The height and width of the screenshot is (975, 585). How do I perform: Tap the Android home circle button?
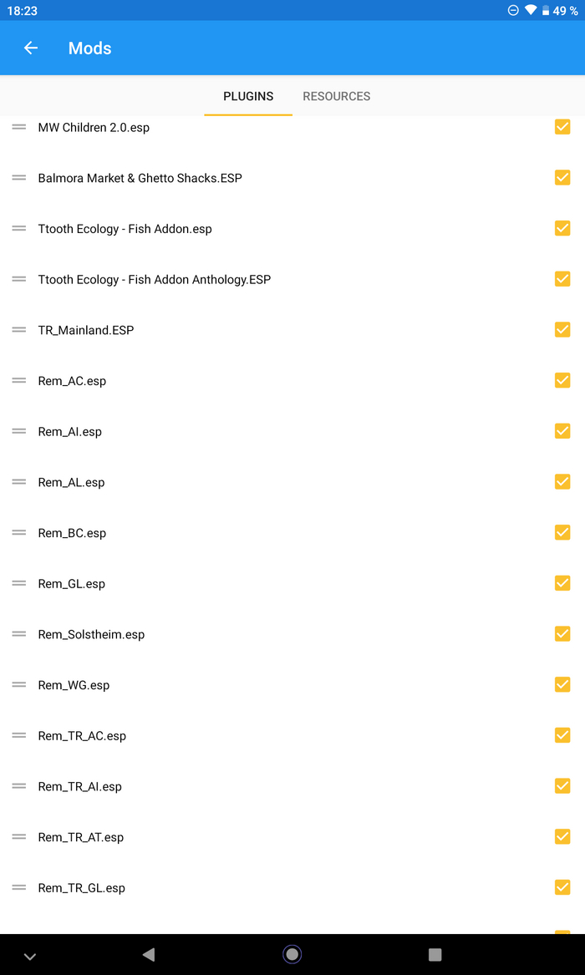(x=292, y=954)
